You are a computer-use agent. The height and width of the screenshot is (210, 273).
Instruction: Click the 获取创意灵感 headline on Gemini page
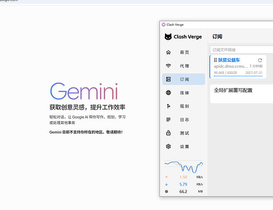point(87,107)
